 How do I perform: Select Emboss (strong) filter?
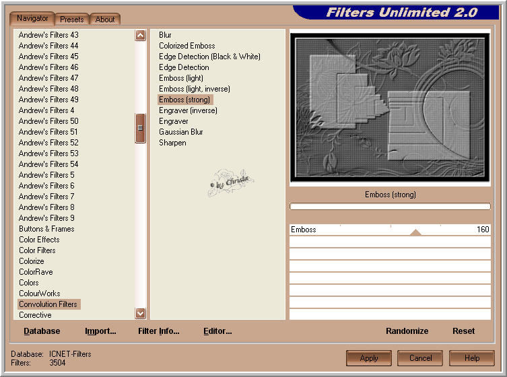(x=184, y=100)
